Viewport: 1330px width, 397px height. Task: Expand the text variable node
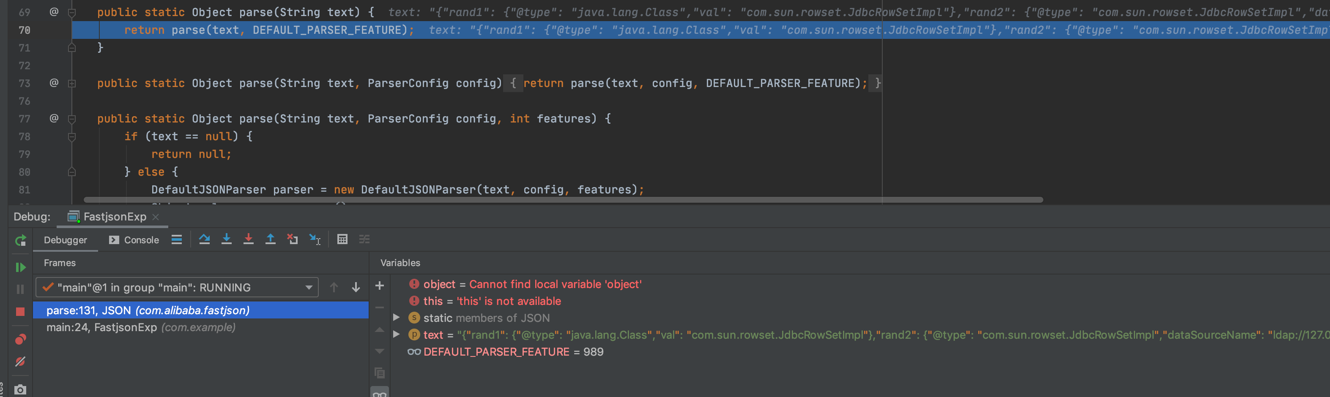pos(397,334)
